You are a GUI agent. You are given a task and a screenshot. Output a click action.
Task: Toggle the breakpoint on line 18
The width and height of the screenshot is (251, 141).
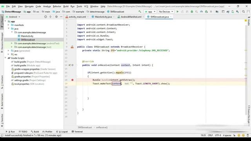[x=72, y=80]
